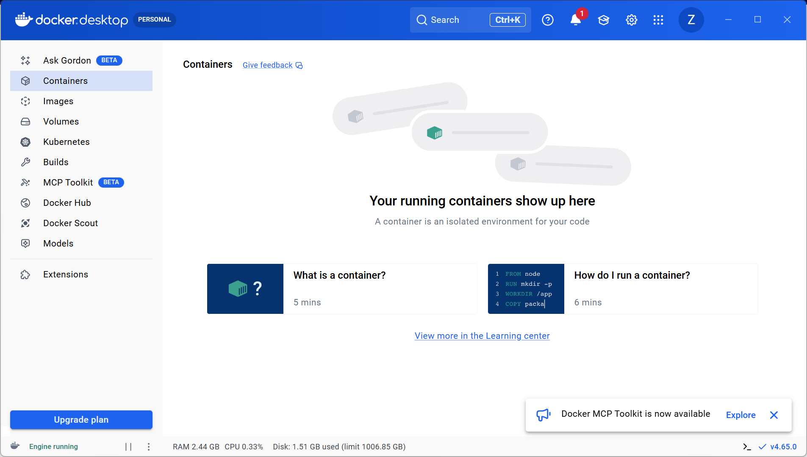The width and height of the screenshot is (807, 457).
Task: Dismiss the MCP Toolkit notification
Action: [774, 415]
